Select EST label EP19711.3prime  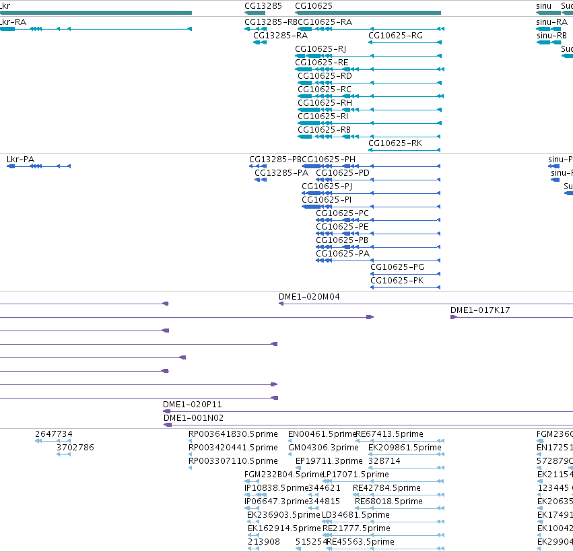pyautogui.click(x=329, y=461)
